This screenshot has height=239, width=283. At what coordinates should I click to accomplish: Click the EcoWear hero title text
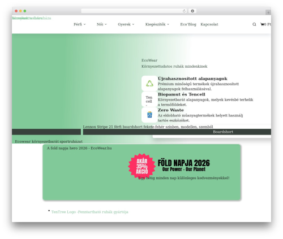(x=149, y=60)
